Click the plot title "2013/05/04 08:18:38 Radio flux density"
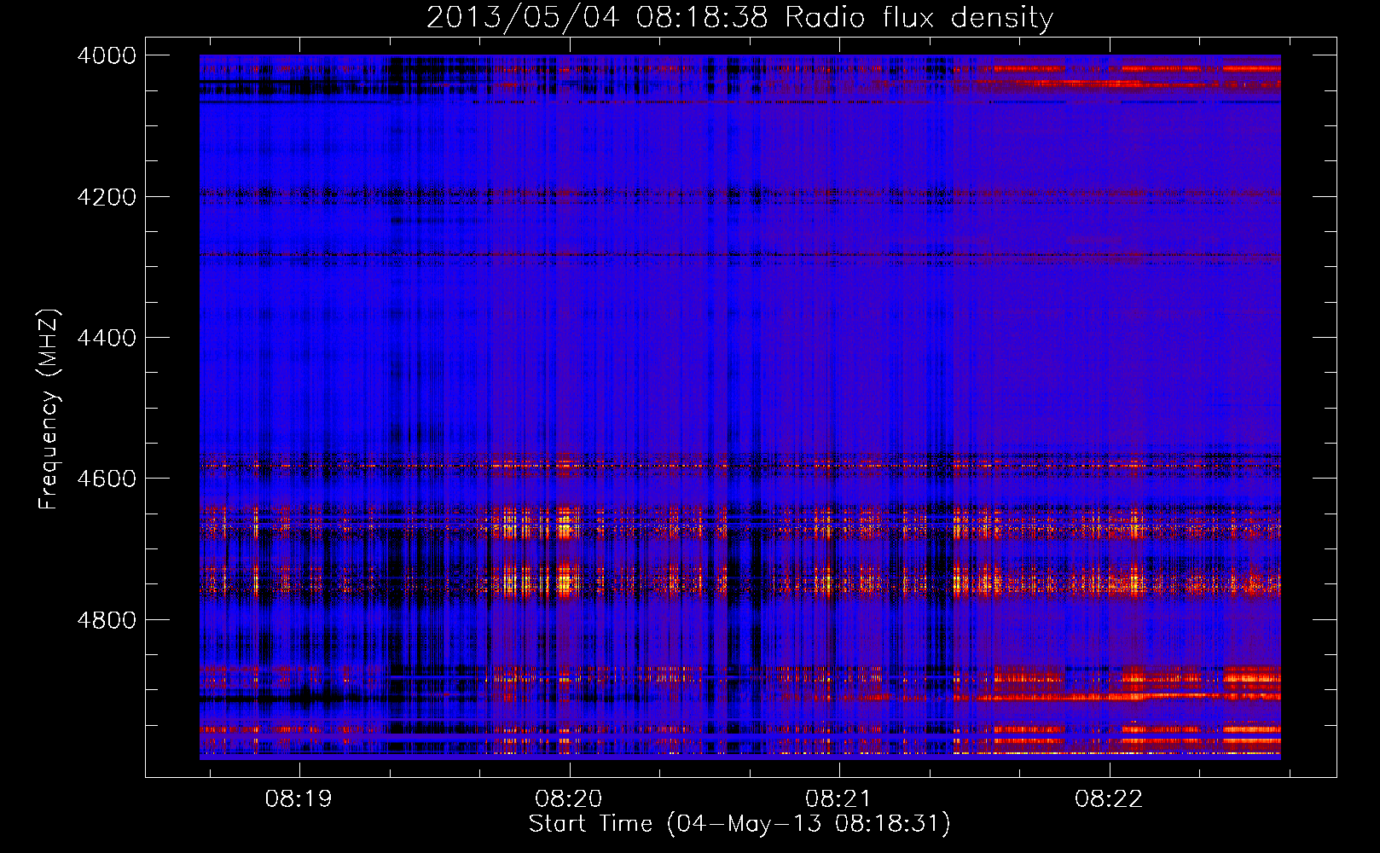This screenshot has width=1380, height=853. (x=739, y=17)
